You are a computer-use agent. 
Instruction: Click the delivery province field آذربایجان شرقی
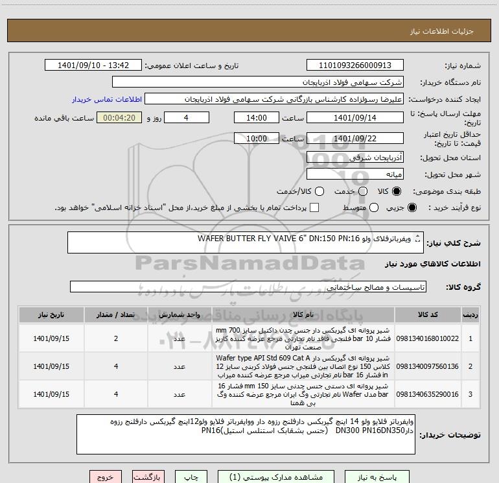pyautogui.click(x=355, y=158)
